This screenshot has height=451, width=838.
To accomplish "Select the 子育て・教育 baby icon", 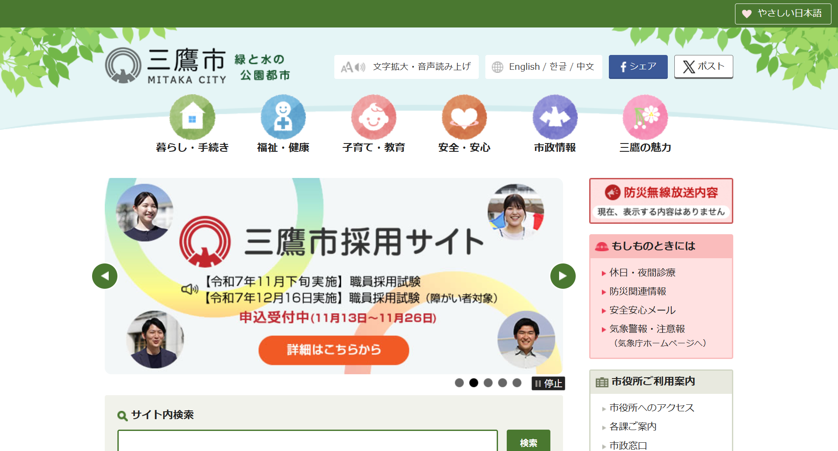I will (x=374, y=117).
